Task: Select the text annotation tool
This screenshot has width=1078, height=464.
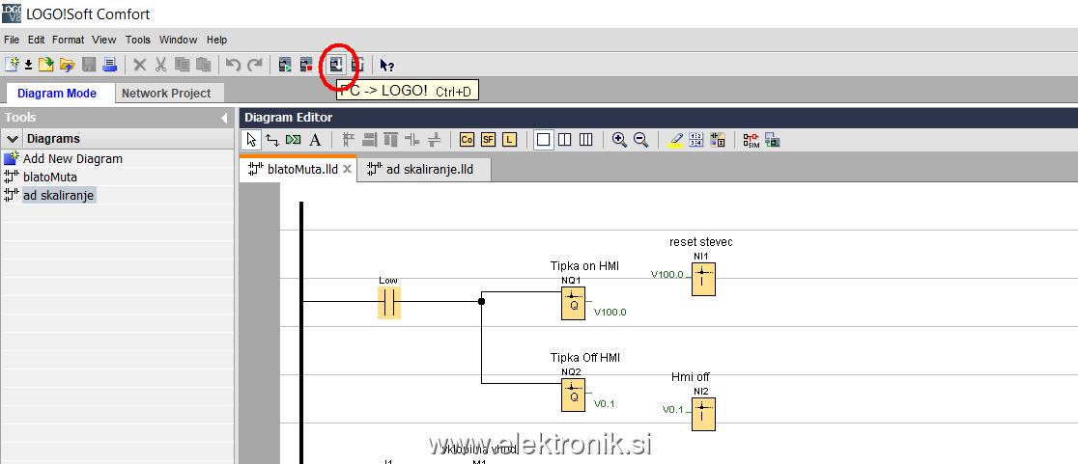Action: pyautogui.click(x=315, y=140)
